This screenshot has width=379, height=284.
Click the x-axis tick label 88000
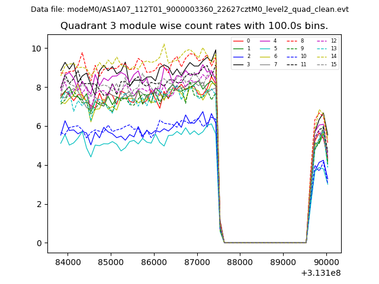click(239, 261)
